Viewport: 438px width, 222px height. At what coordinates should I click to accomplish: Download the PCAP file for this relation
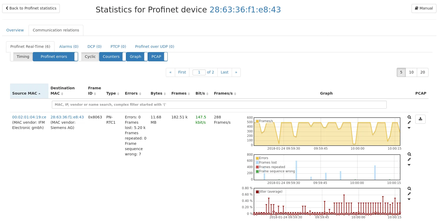tap(420, 119)
